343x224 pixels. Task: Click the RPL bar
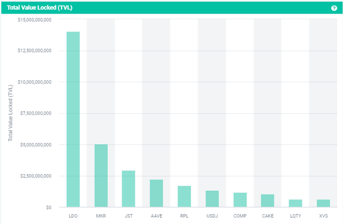(x=184, y=196)
